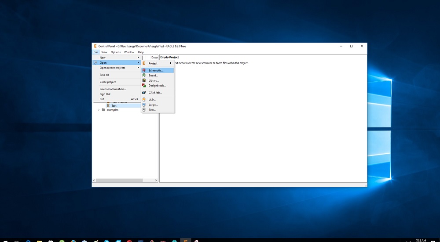Image resolution: width=440 pixels, height=242 pixels.
Task: Select the Test project in the tree
Action: [114, 105]
